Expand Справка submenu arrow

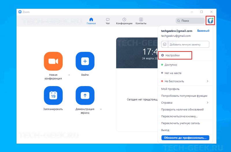[208, 102]
